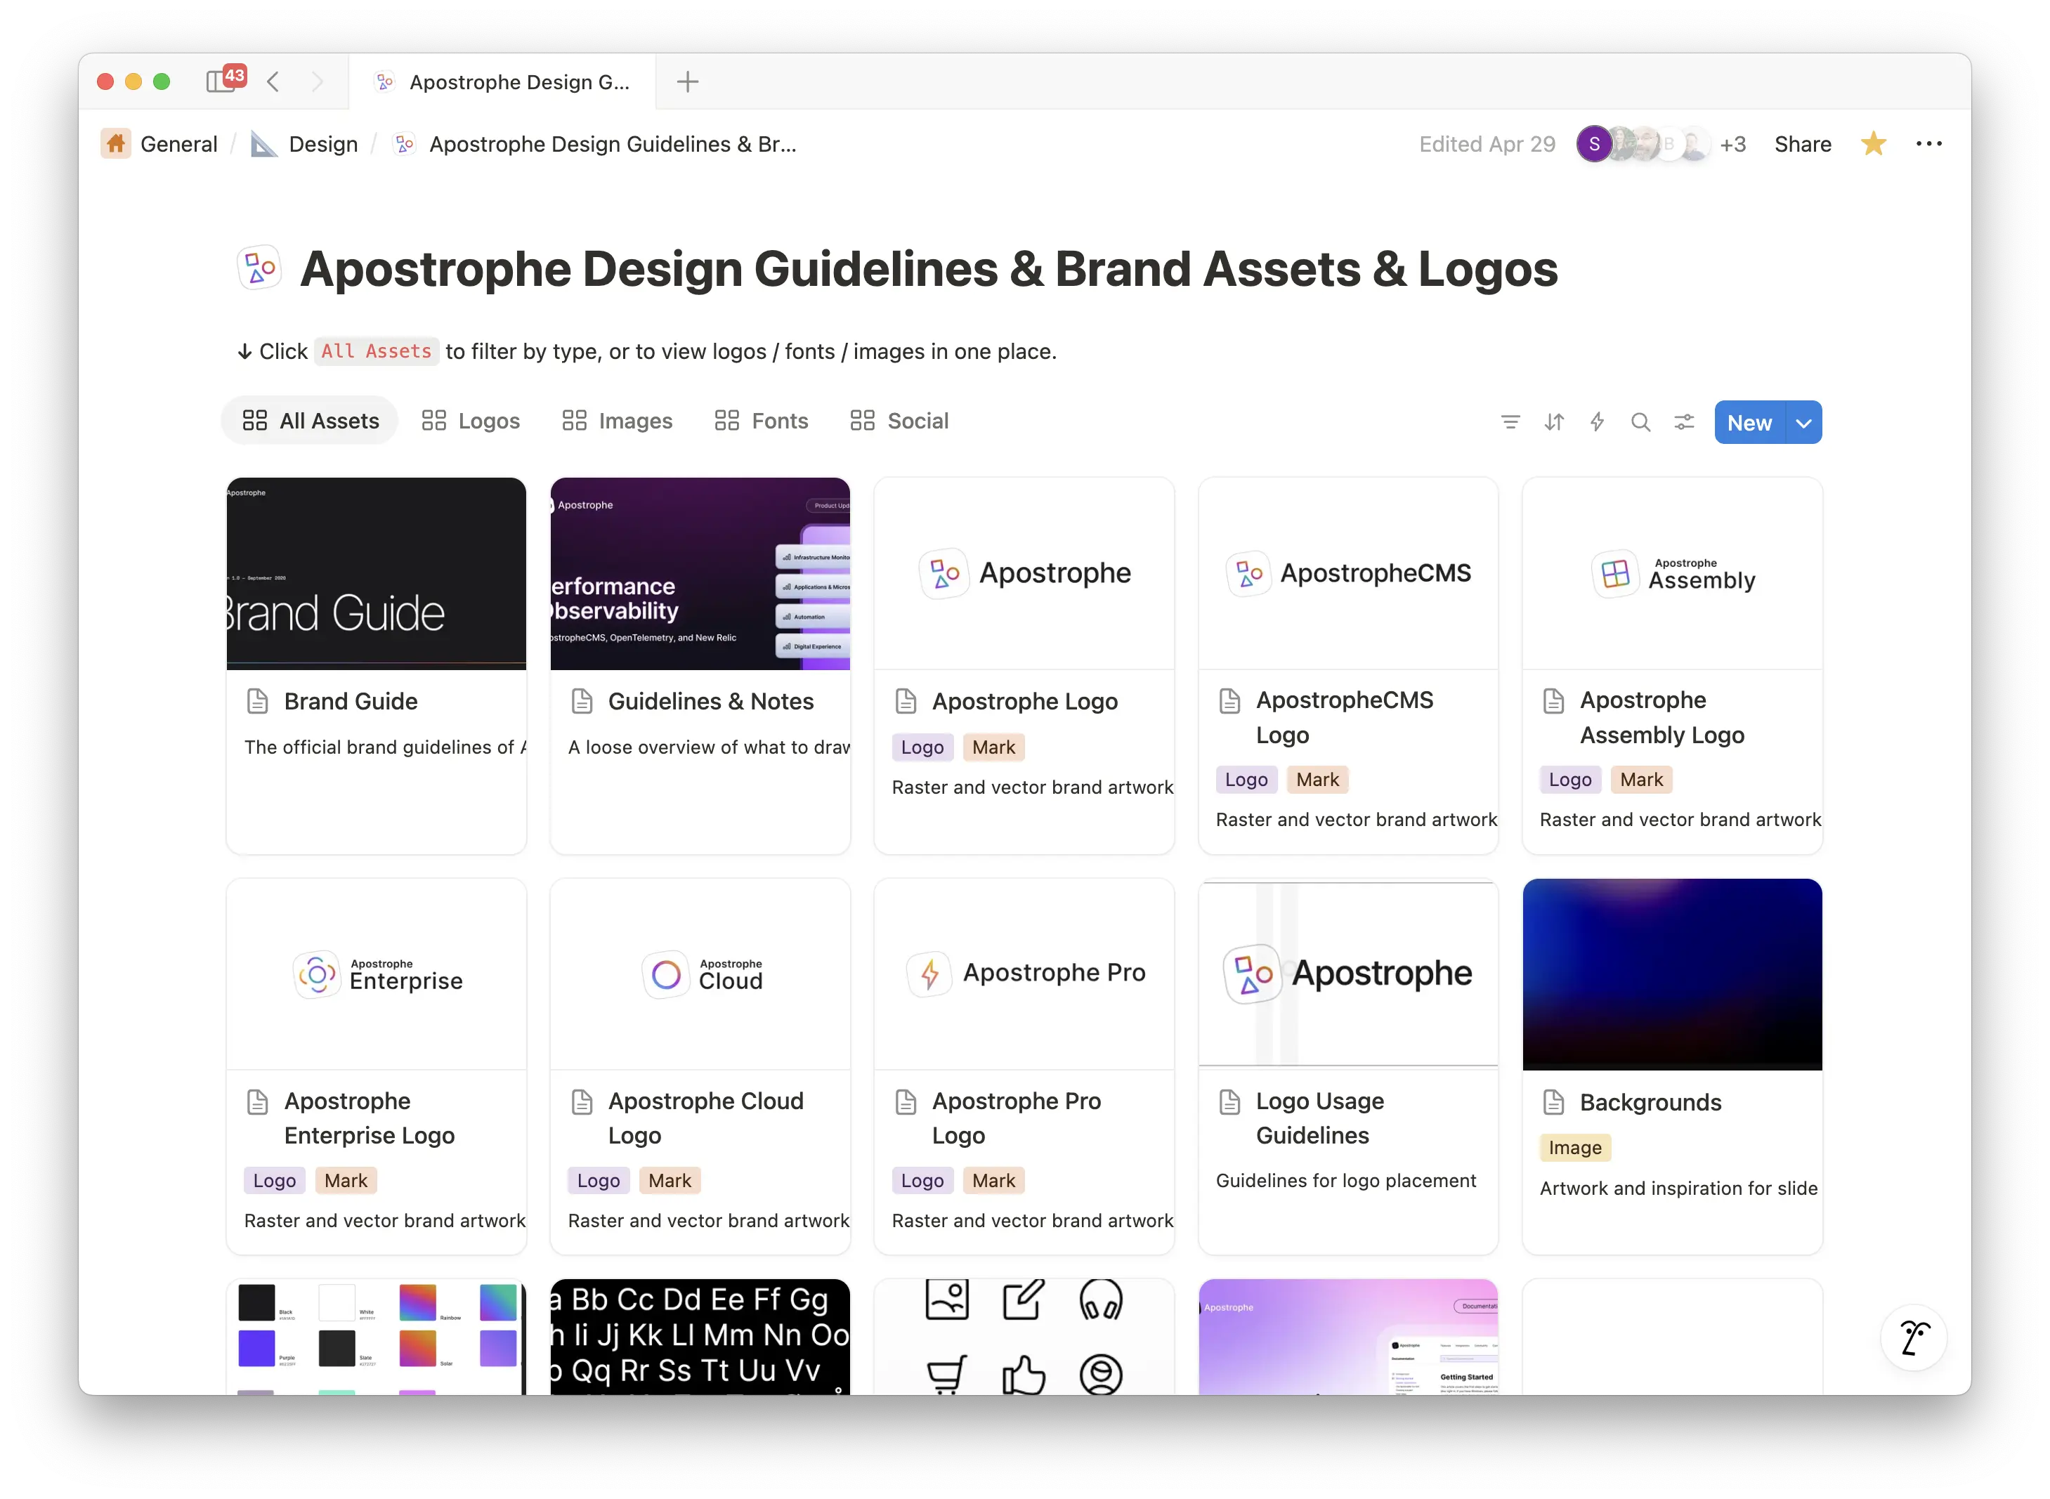Click the General home breadcrumb icon
Image resolution: width=2050 pixels, height=1499 pixels.
pos(115,143)
